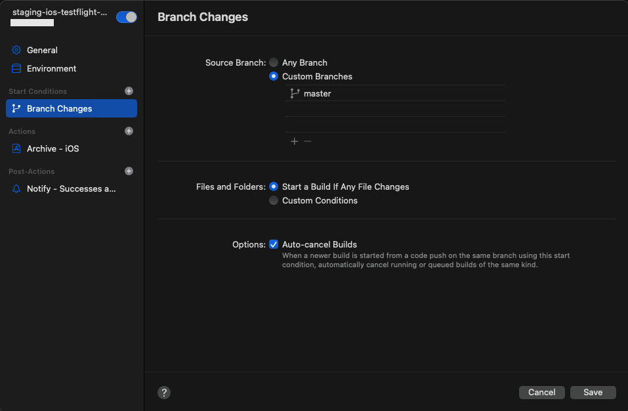Open the Branch Changes sidebar item

(x=71, y=109)
